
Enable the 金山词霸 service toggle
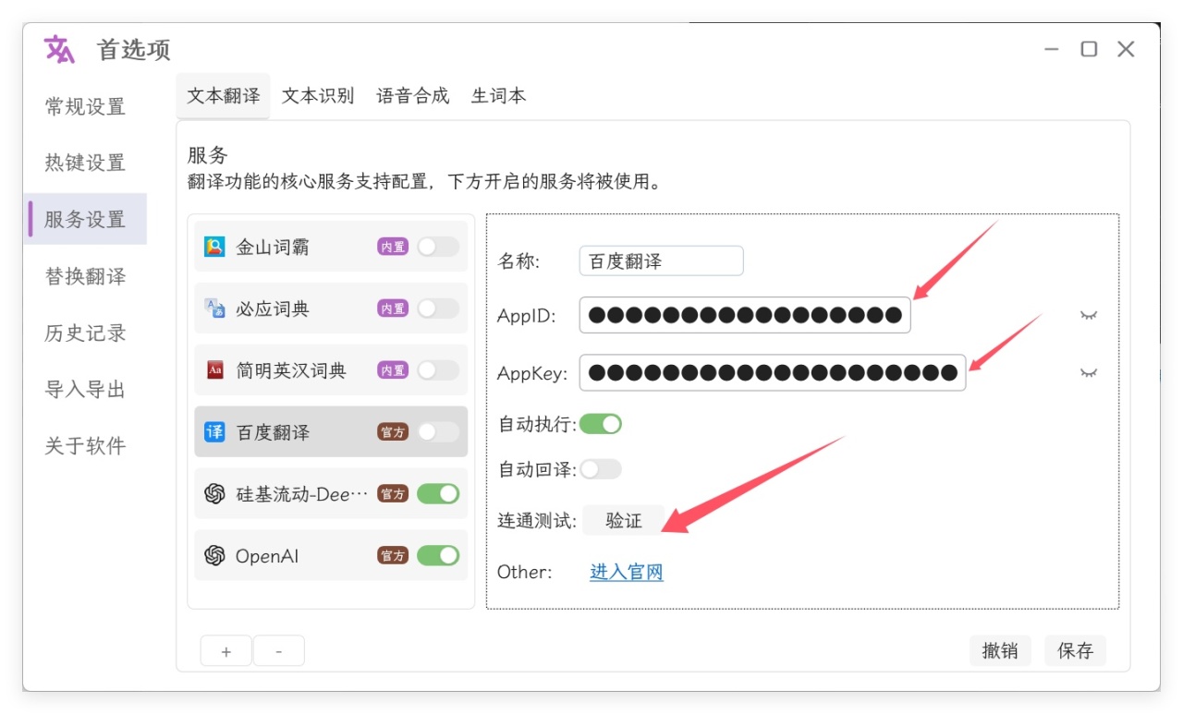438,247
